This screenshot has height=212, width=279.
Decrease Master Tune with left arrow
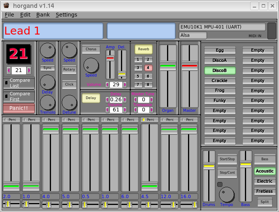(x=135, y=100)
